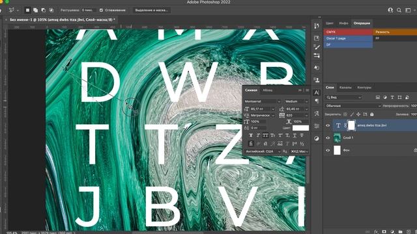Select the layer mask thumbnail of text layer
Screen dimensions: 417x234
[x=351, y=125]
